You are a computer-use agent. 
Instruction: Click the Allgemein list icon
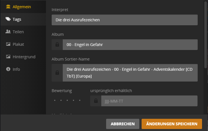point(8,7)
